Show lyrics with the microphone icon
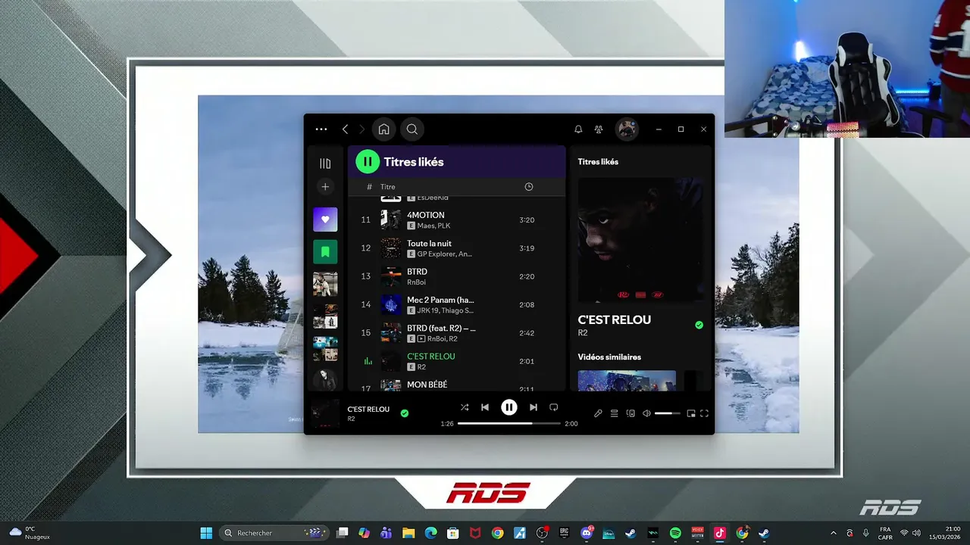The image size is (970, 545). point(598,413)
